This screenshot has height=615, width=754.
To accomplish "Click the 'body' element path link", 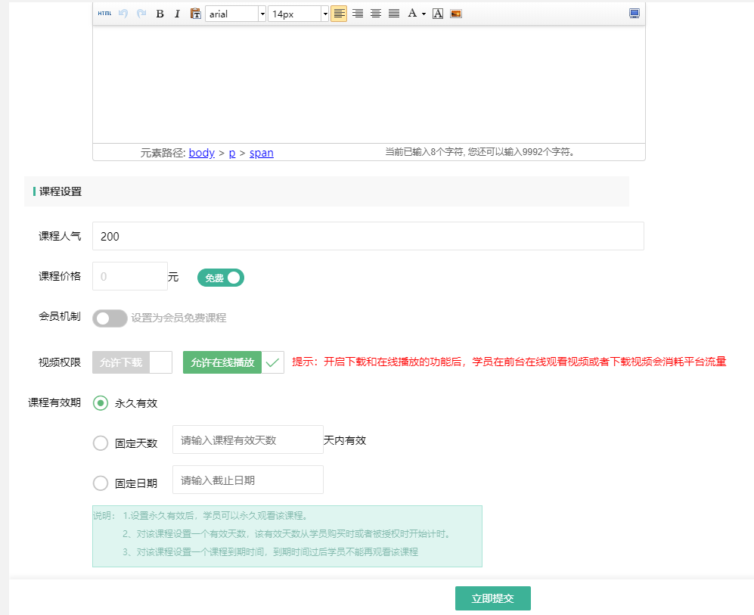I will click(x=202, y=153).
